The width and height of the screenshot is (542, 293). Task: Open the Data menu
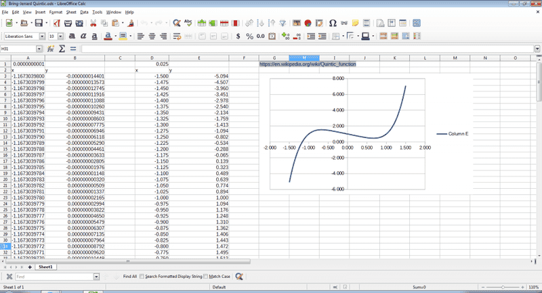pyautogui.click(x=83, y=12)
